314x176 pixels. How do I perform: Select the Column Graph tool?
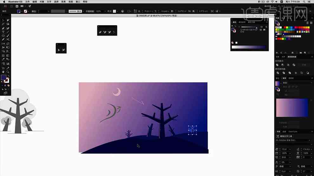[x=8, y=64]
